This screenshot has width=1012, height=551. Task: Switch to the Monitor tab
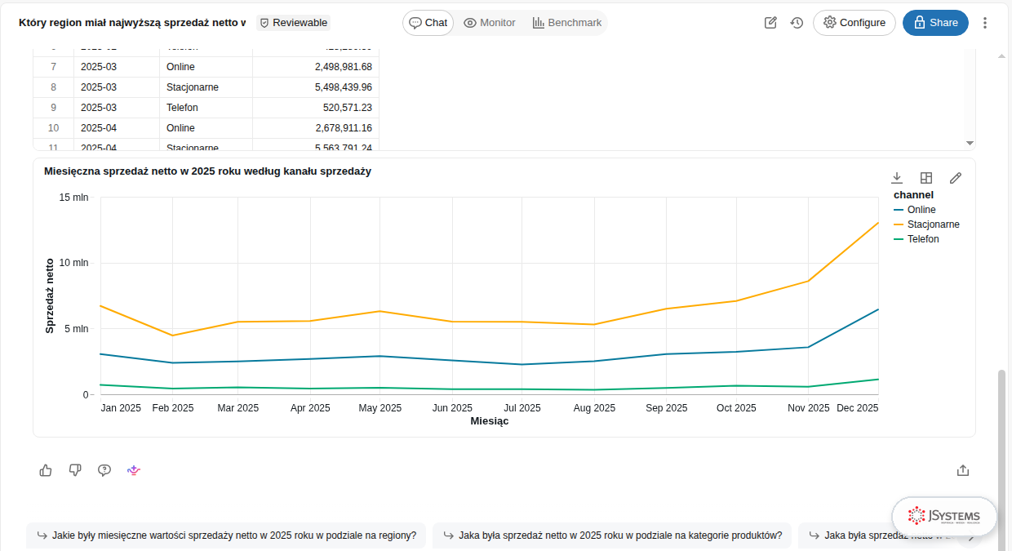[x=490, y=23]
